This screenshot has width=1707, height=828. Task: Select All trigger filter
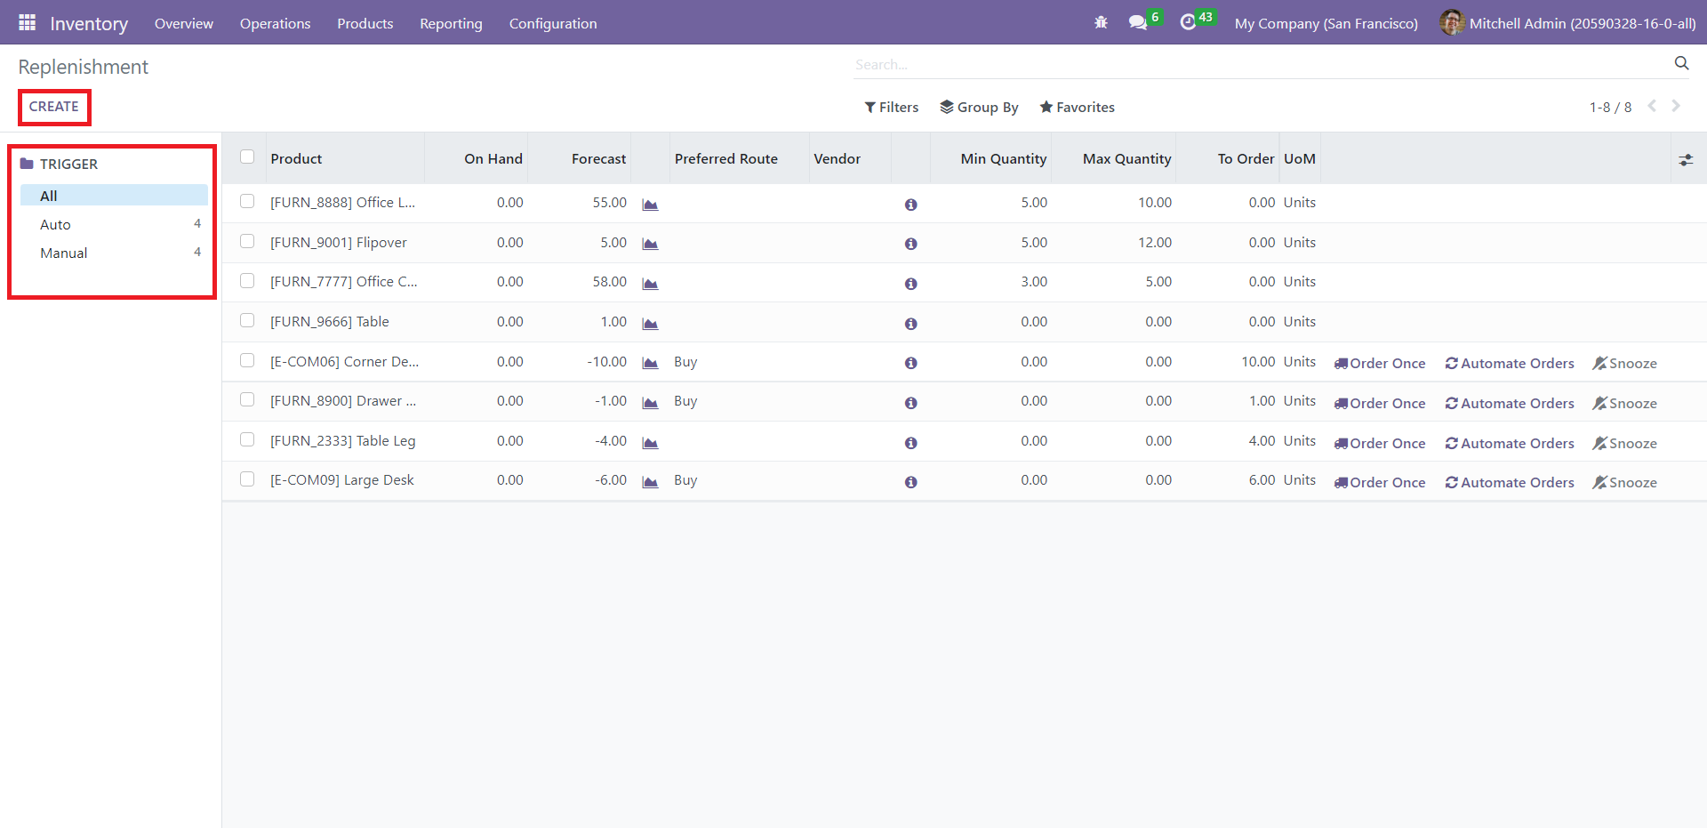[114, 196]
